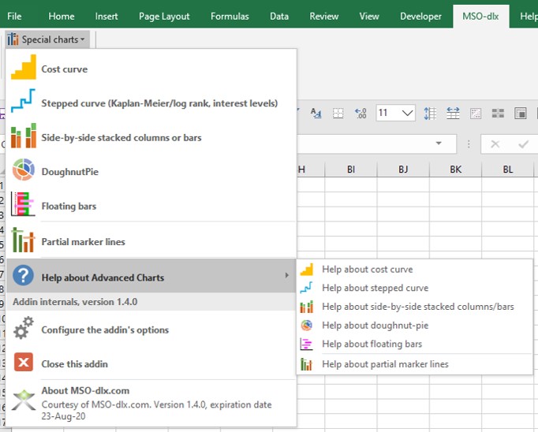Click the column width arrows icon

point(453,113)
